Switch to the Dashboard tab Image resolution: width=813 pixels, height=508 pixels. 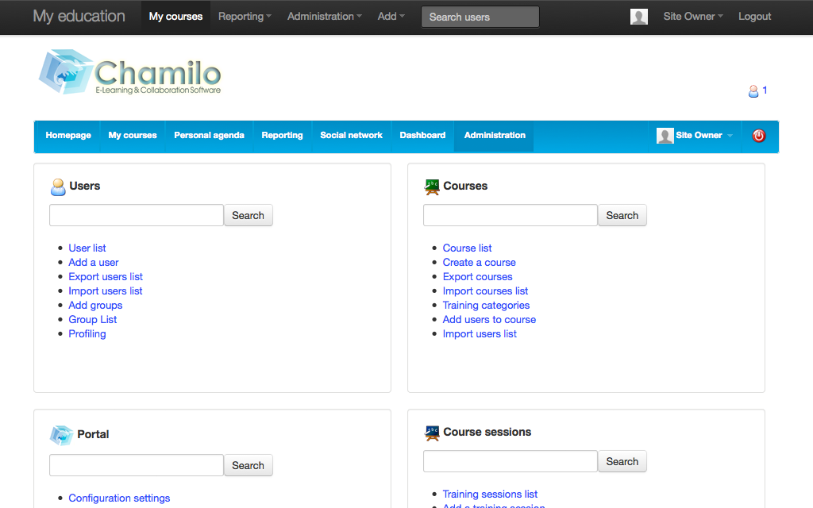tap(422, 135)
